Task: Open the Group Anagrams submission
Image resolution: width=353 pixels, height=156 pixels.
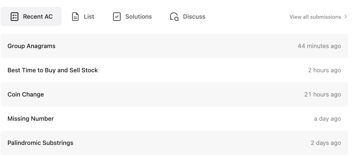Action: pyautogui.click(x=31, y=46)
